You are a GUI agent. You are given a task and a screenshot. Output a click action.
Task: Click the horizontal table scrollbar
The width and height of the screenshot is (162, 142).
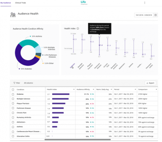(x=78, y=140)
